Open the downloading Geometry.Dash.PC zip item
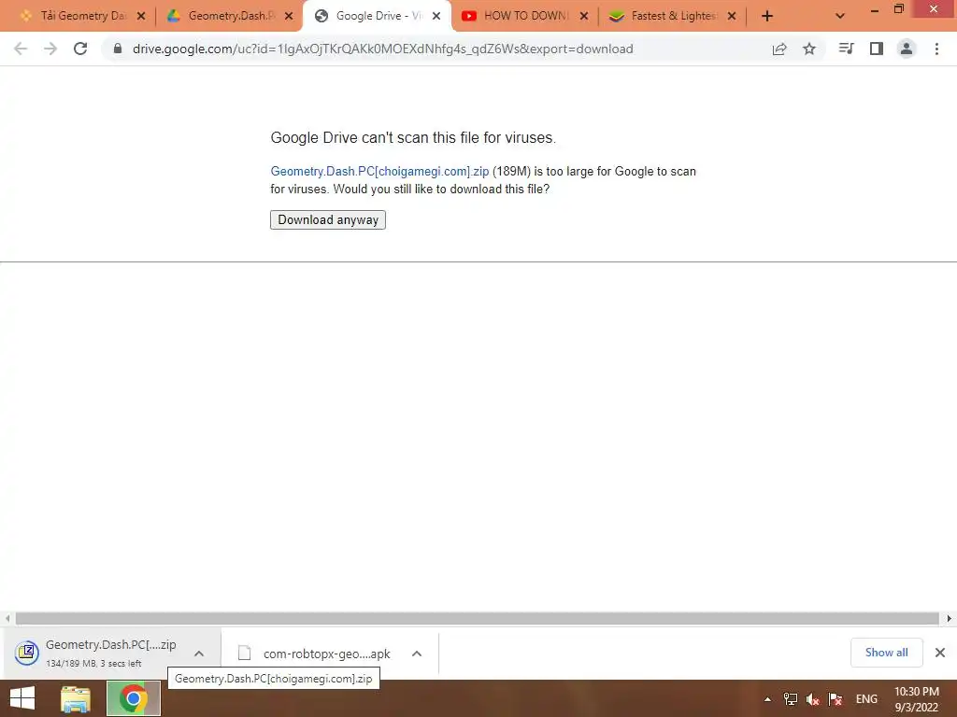Viewport: 957px width, 717px height. click(97, 653)
